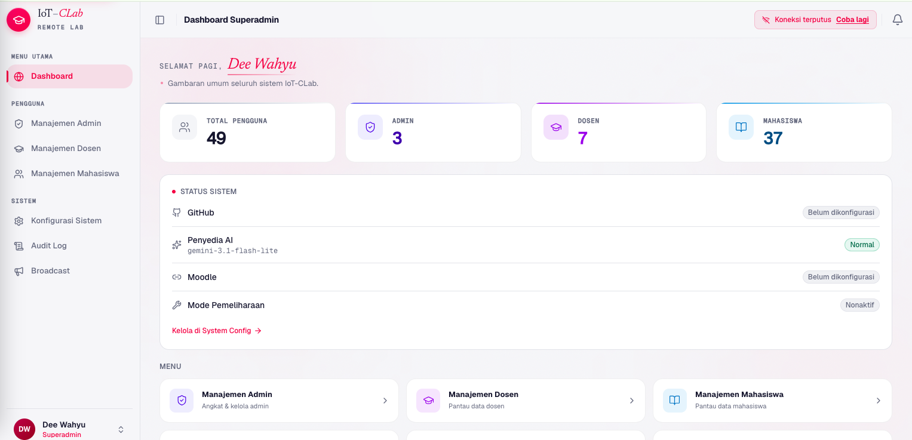Expand the Dee Wahyu account switcher chevrons
This screenshot has width=912, height=440.
pyautogui.click(x=121, y=429)
